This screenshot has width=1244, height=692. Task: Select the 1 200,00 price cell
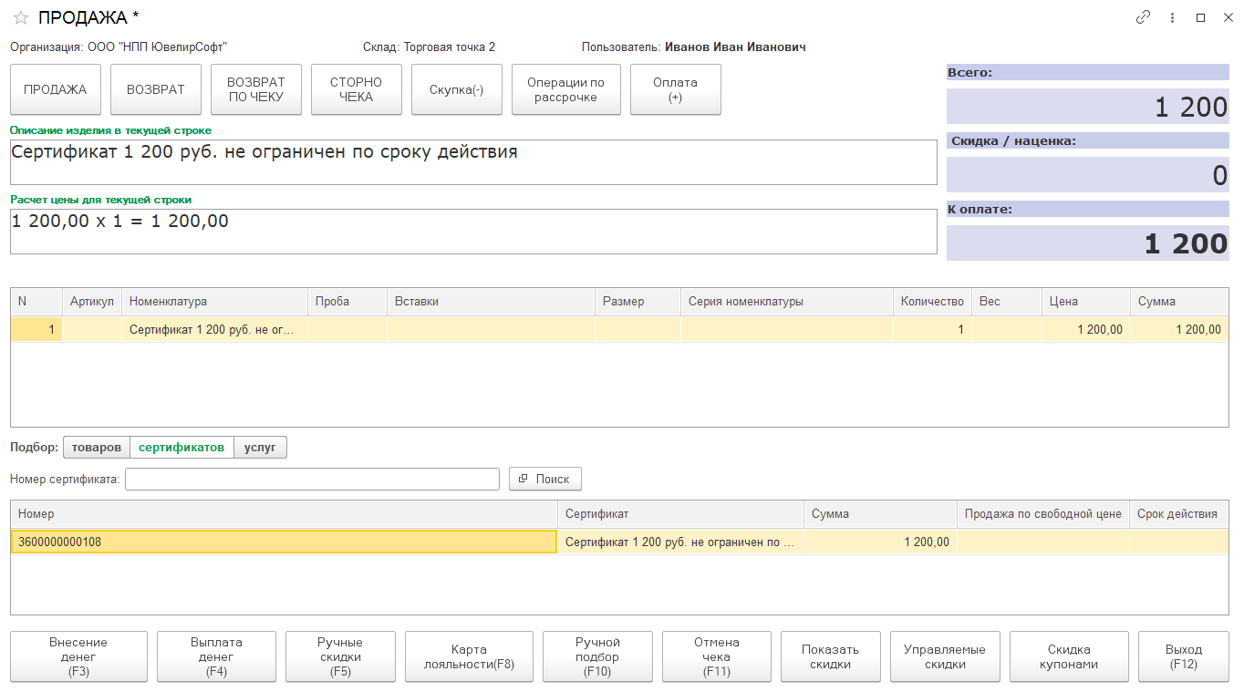(x=1085, y=329)
